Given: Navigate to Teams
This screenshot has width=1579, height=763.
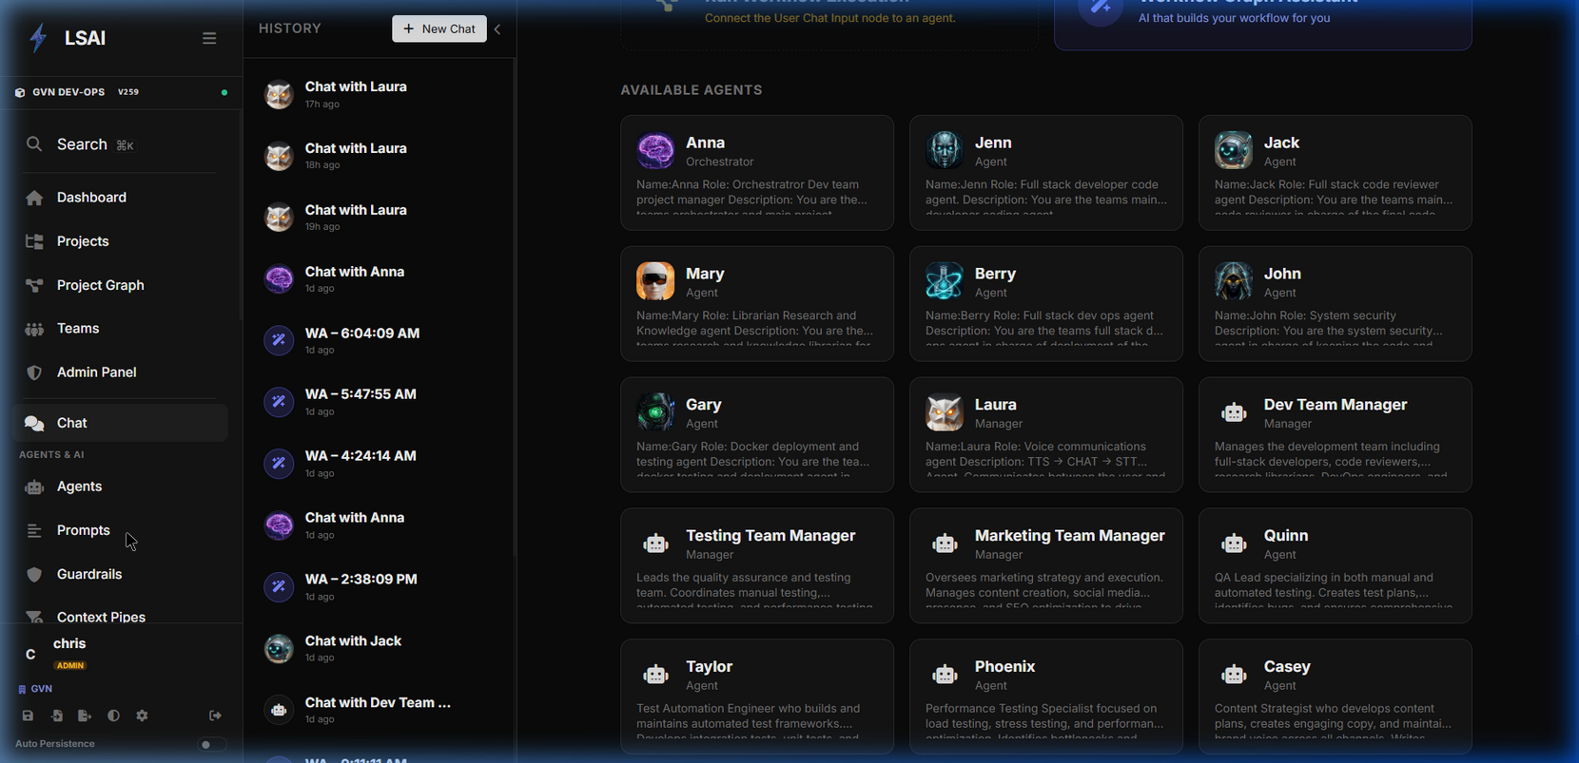Looking at the screenshot, I should click(x=121, y=329).
